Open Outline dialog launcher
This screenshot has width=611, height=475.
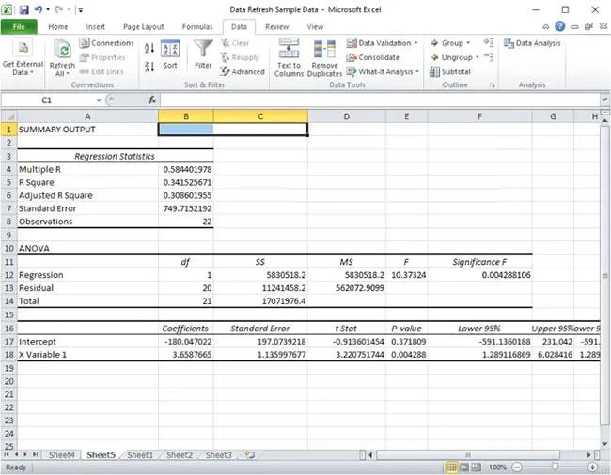(493, 84)
